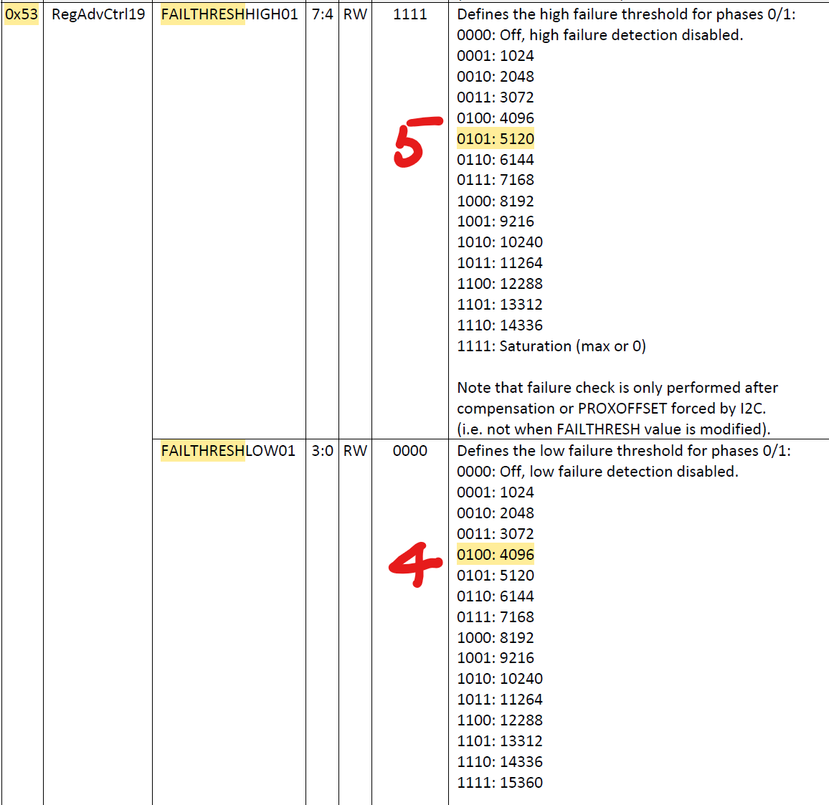
Task: Click RW access type in FAILTHRESHLOW01 row
Action: tap(355, 451)
